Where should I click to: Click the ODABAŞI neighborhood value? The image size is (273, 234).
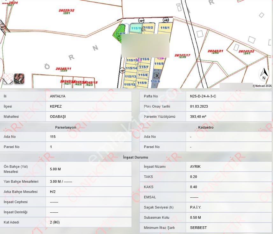pyautogui.click(x=58, y=117)
